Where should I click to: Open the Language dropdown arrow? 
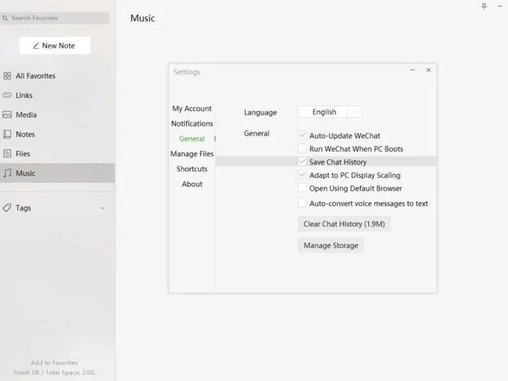[x=355, y=112]
